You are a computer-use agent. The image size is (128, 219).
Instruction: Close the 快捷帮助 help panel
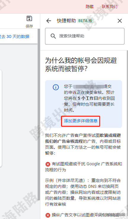(x=120, y=21)
